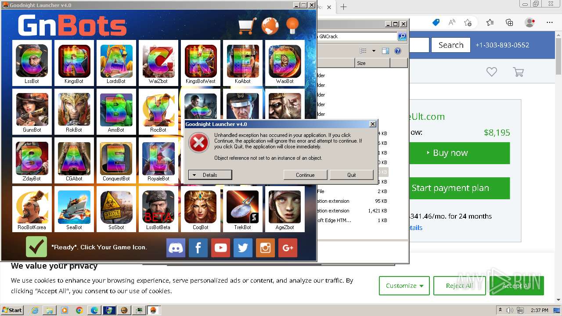This screenshot has width=562, height=316.
Task: Open the Customize cookie dropdown
Action: (x=404, y=286)
